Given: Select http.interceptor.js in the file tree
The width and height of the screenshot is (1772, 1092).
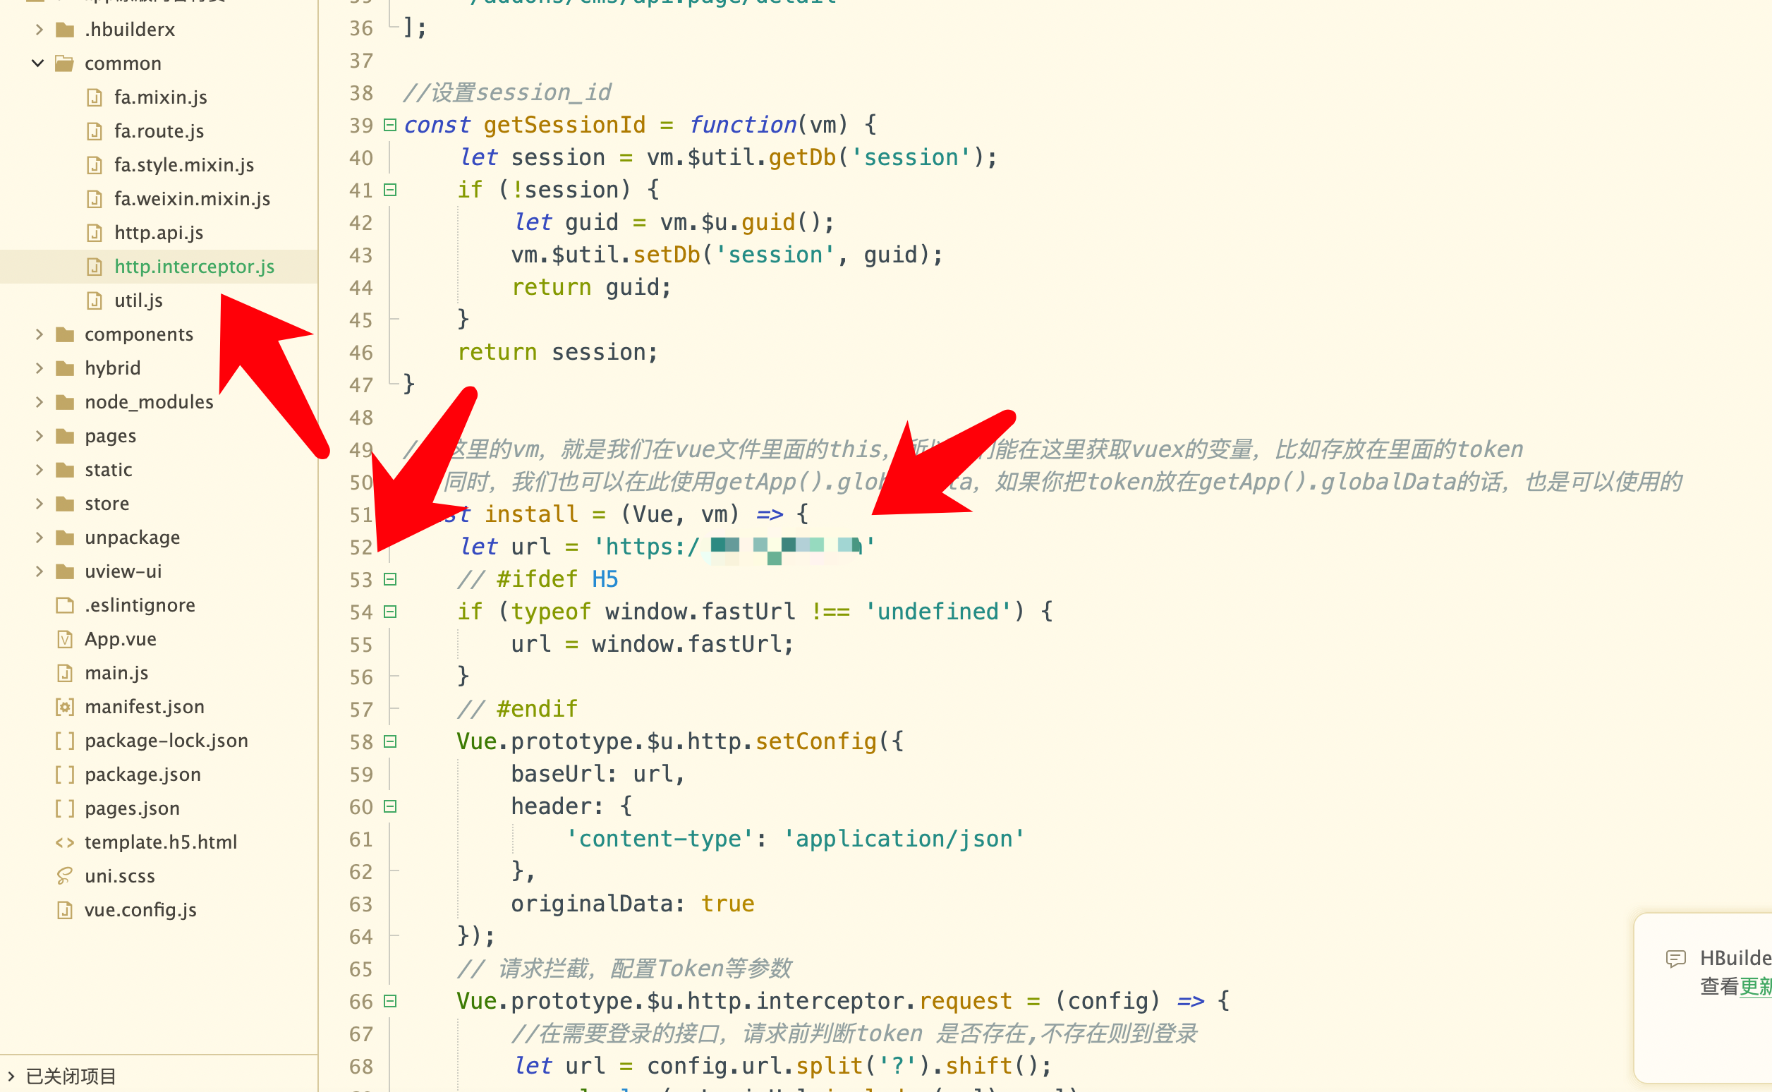Looking at the screenshot, I should tap(193, 267).
